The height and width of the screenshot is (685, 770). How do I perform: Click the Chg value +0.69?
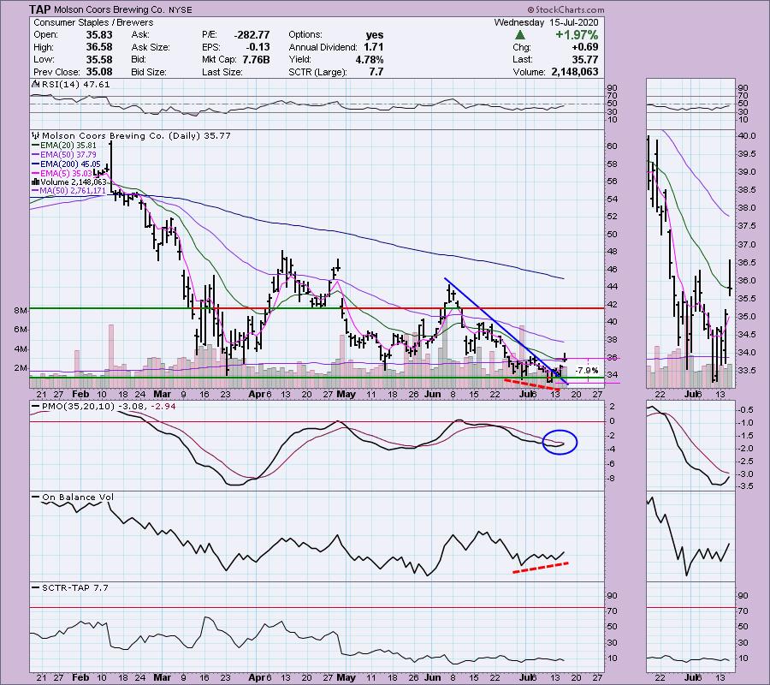click(584, 47)
